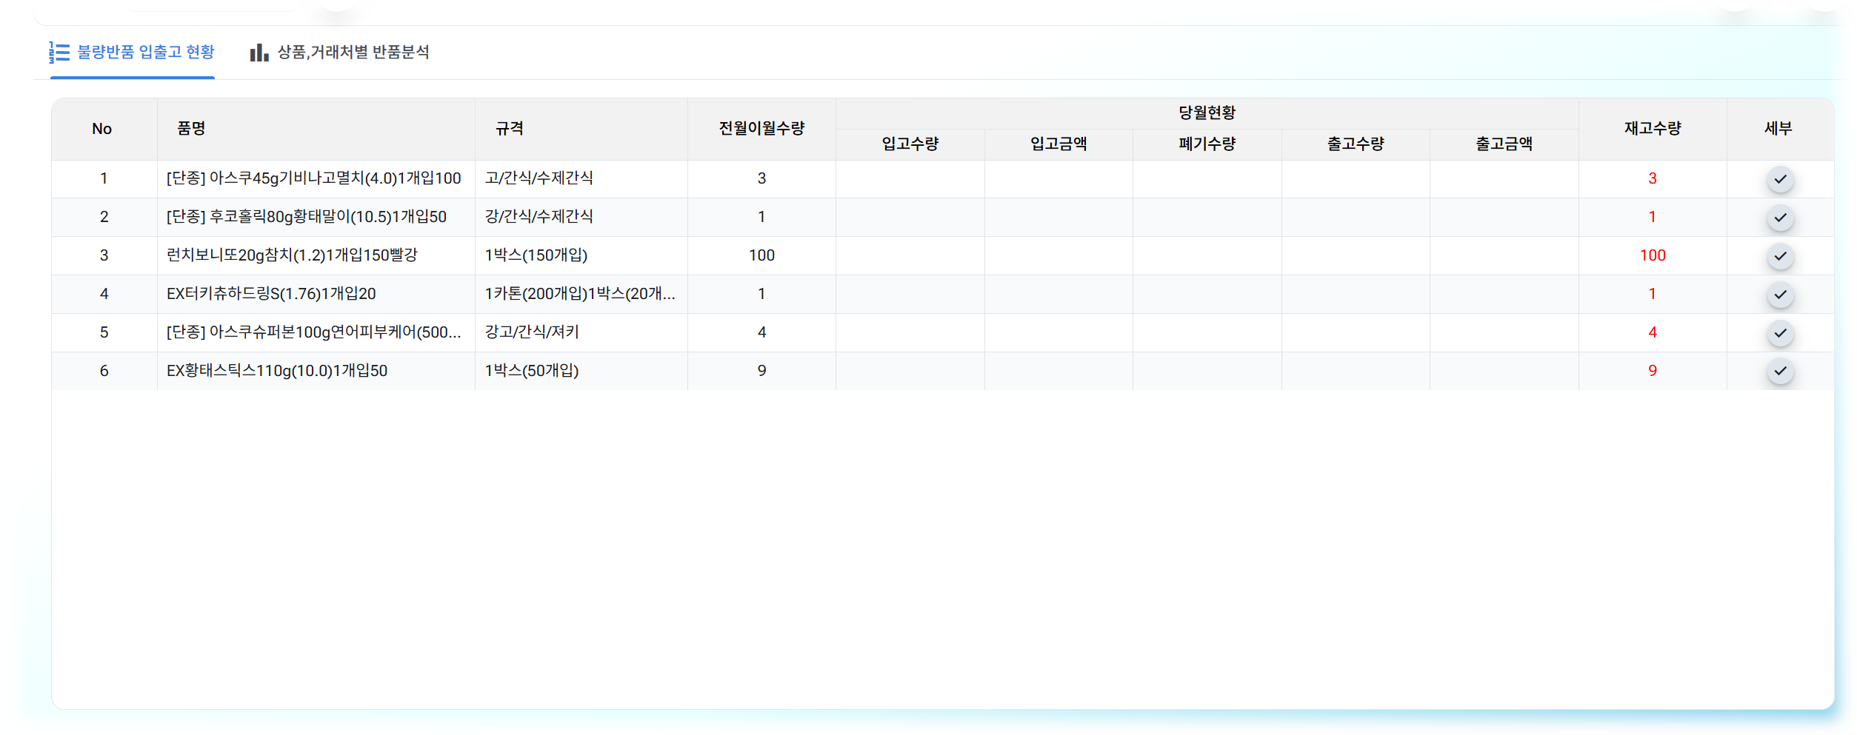
Task: Click the detail check icon for 후코홀릭80g황태말이
Action: coord(1779,218)
